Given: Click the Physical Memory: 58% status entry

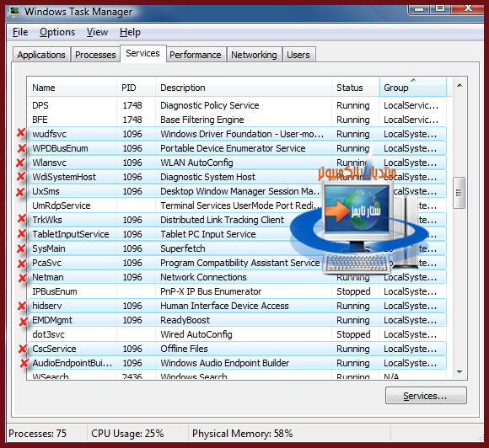Looking at the screenshot, I should (x=242, y=434).
